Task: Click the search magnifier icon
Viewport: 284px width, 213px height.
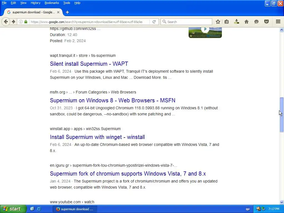Action: (164, 22)
